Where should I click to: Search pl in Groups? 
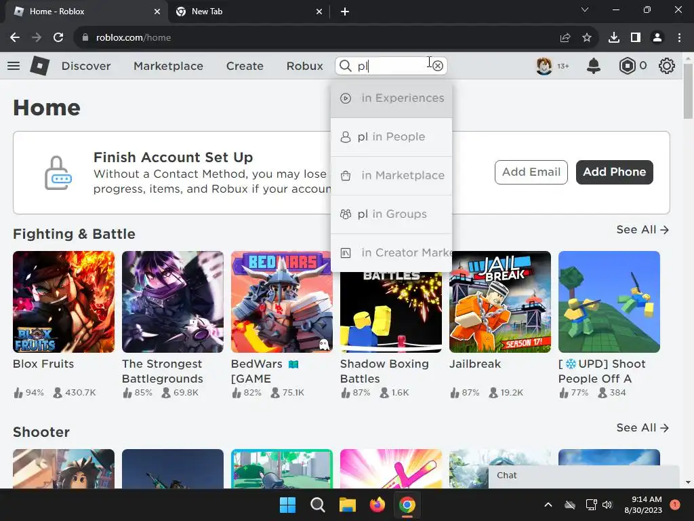[x=391, y=214]
